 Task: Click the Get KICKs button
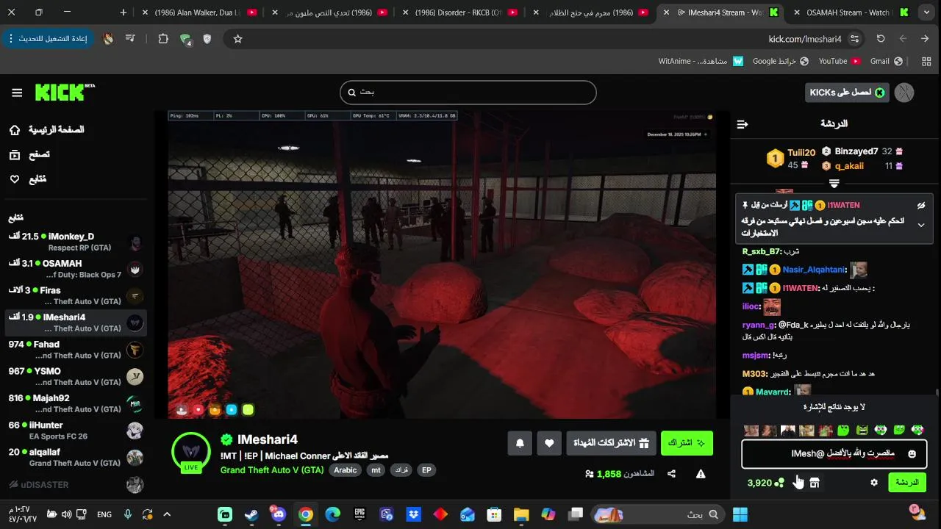pyautogui.click(x=847, y=93)
